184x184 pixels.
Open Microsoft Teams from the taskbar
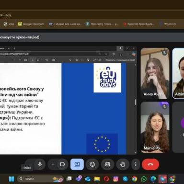click(x=79, y=179)
